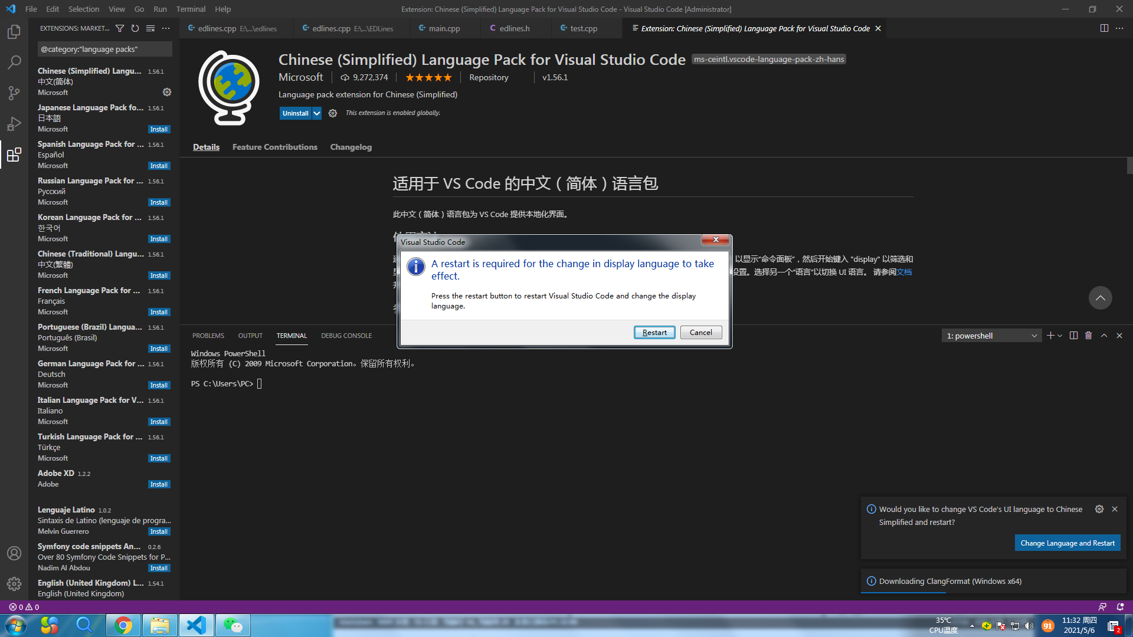Open the Feature Contributions tab

point(274,147)
